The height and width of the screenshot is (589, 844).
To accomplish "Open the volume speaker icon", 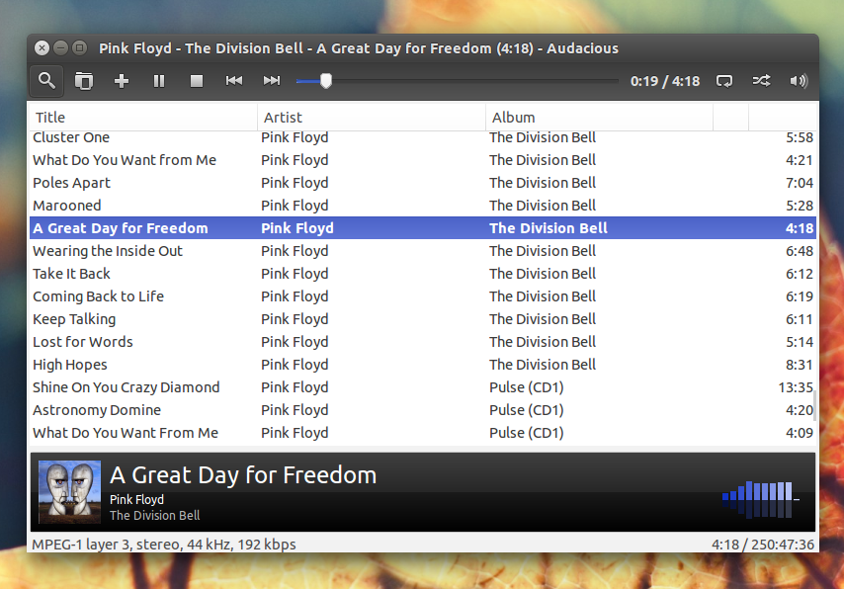I will pyautogui.click(x=799, y=81).
